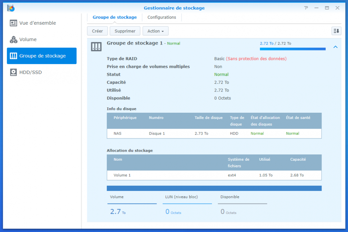Screen dimensions: 348x232
Task: Click the HDD/SSD disk icon
Action: 14,72
